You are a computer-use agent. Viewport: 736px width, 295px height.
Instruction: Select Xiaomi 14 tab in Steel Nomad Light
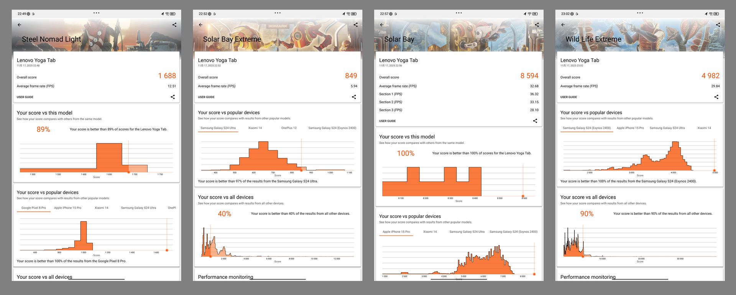click(x=102, y=208)
